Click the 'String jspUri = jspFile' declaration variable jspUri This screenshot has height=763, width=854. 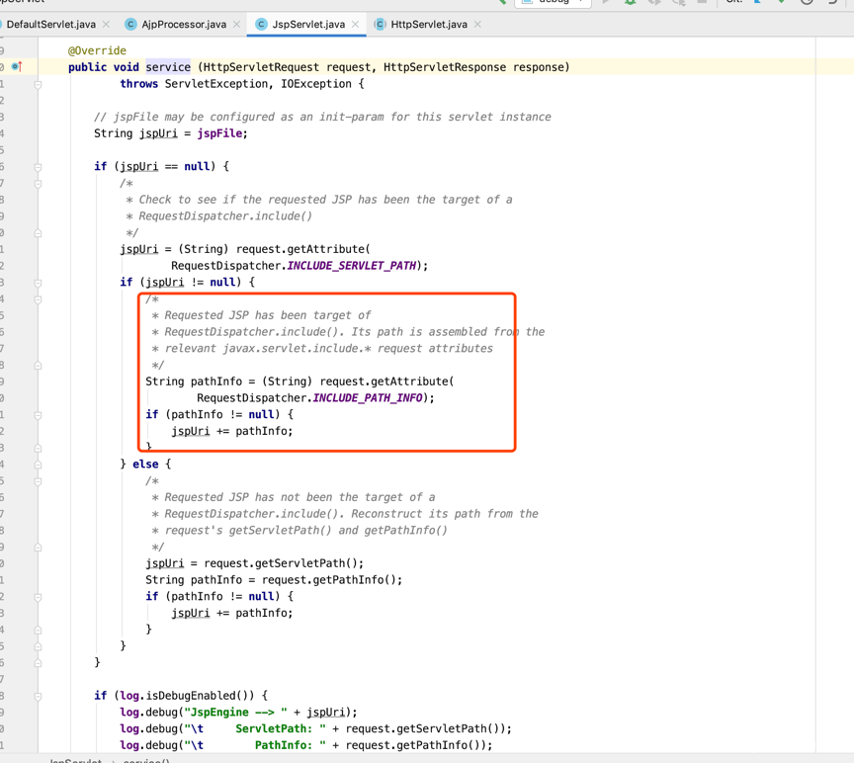[158, 133]
